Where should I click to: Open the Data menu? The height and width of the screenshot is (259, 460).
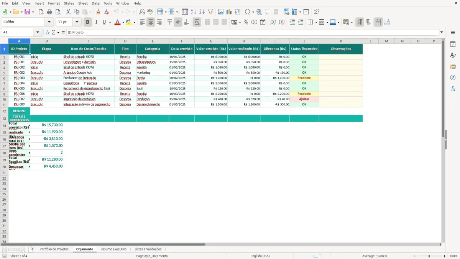[x=95, y=3]
